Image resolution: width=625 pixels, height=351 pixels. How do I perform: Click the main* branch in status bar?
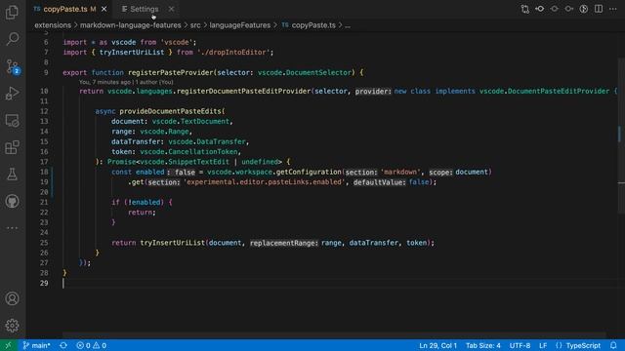(x=37, y=345)
